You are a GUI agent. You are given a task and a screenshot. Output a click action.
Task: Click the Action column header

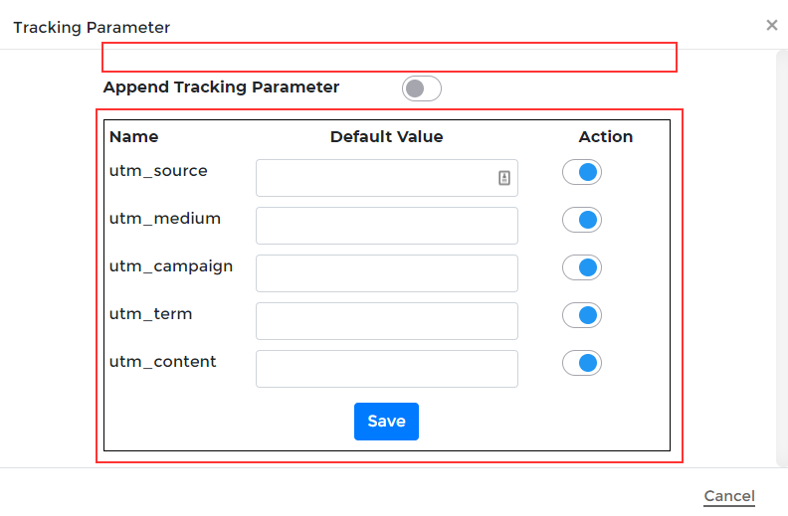point(605,137)
